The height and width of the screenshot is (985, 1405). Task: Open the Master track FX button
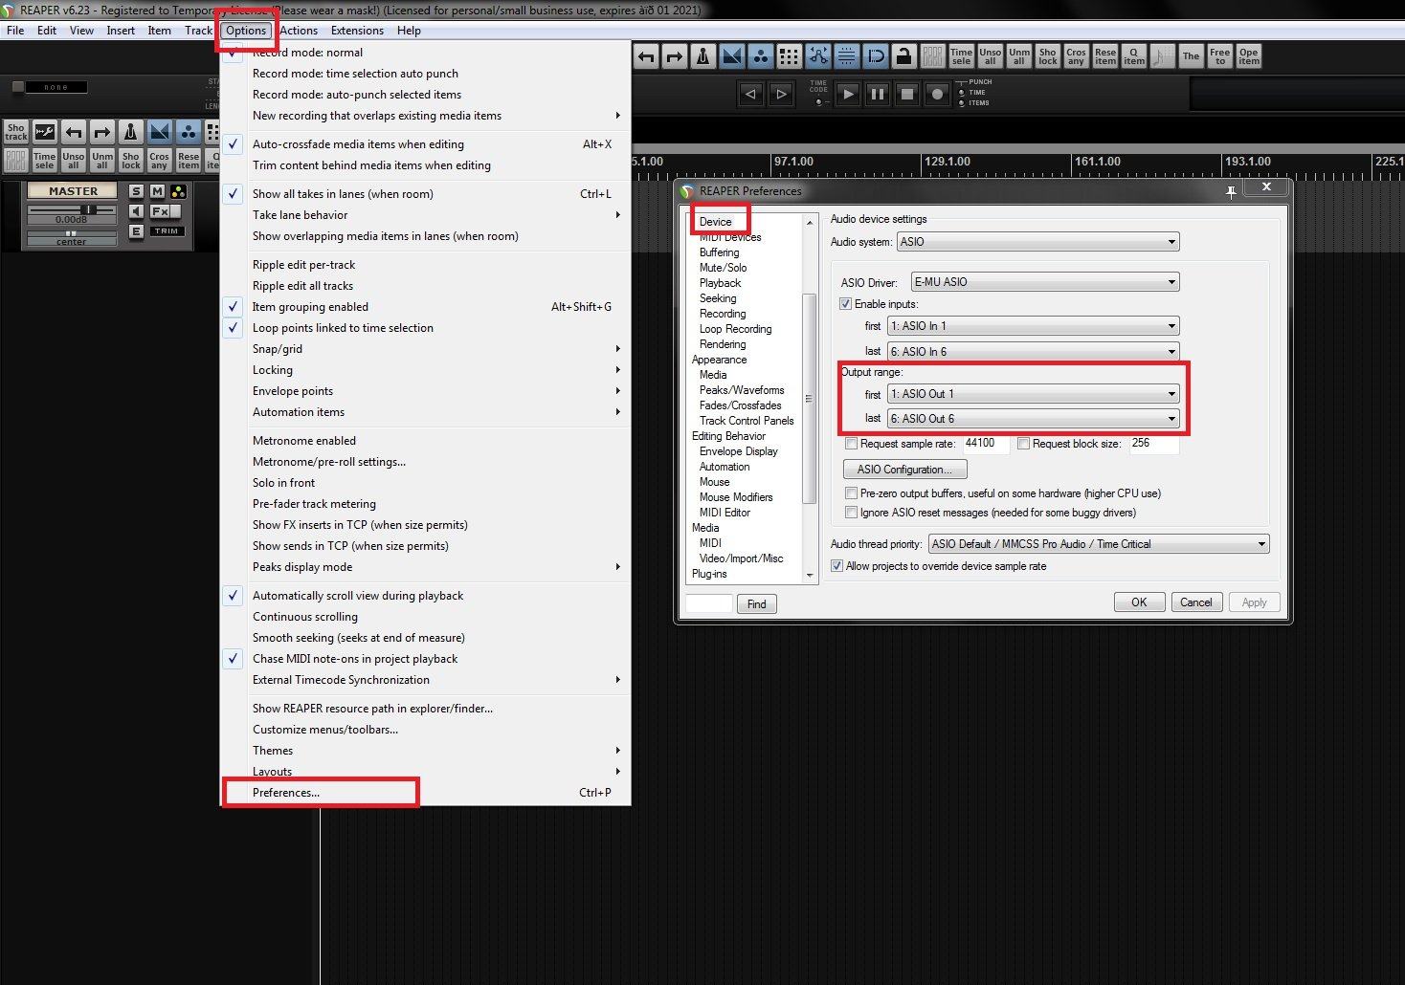pos(160,211)
